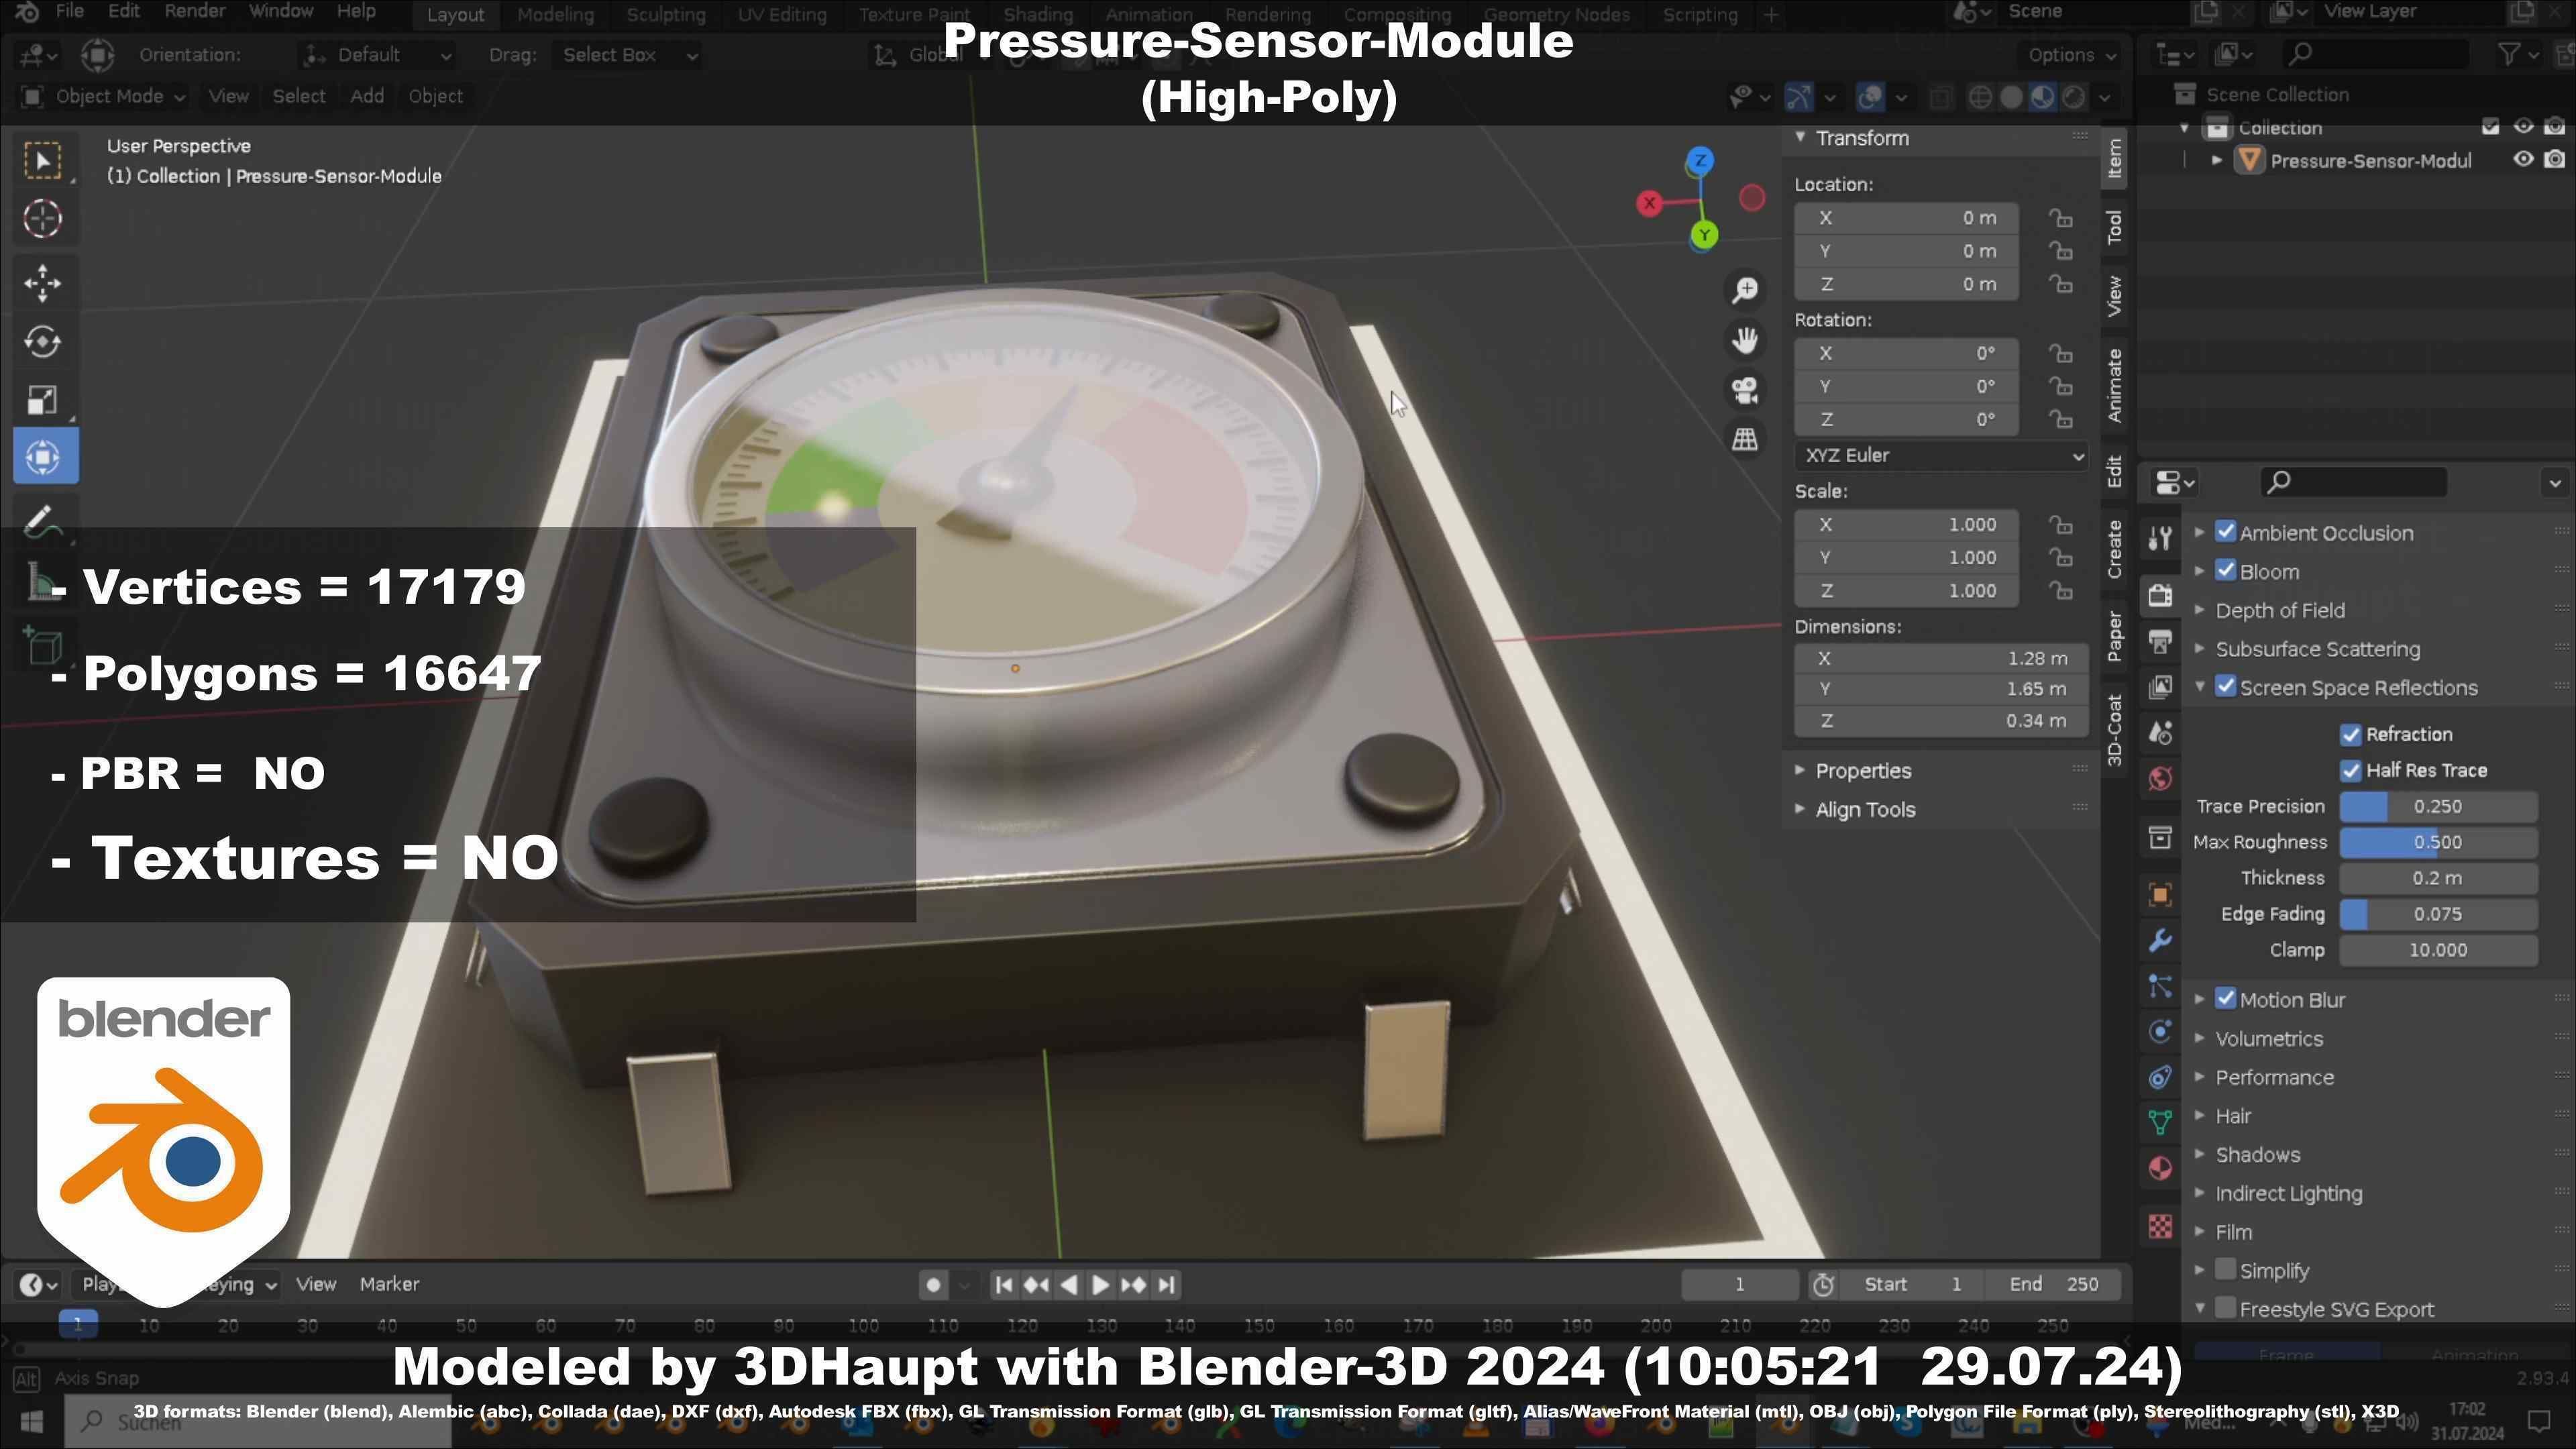Screen dimensions: 2576x1449
Task: Enable the Simplify checkbox
Action: pos(2226,1270)
